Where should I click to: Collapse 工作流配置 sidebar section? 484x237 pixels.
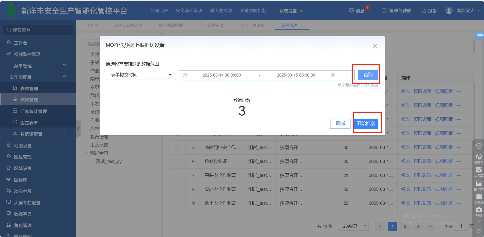coord(38,77)
